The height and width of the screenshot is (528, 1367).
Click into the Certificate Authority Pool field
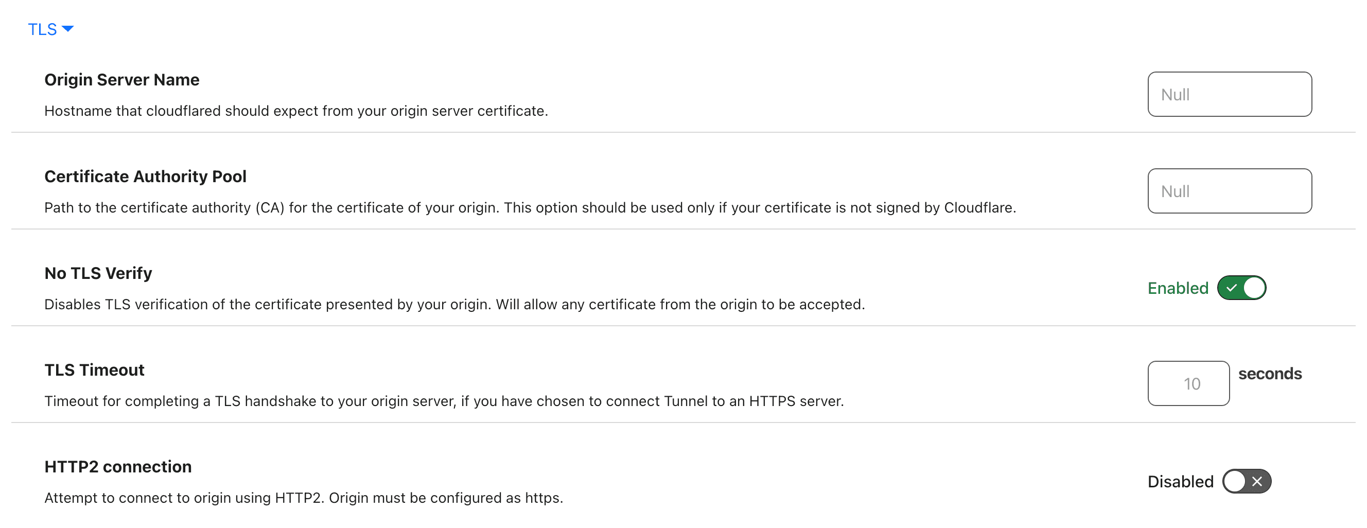click(1229, 191)
